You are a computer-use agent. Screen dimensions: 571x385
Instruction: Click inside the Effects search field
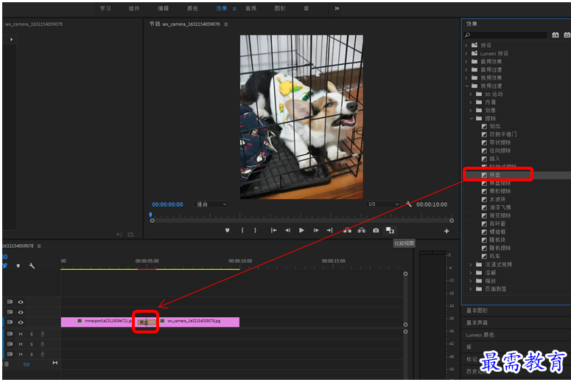tap(508, 35)
